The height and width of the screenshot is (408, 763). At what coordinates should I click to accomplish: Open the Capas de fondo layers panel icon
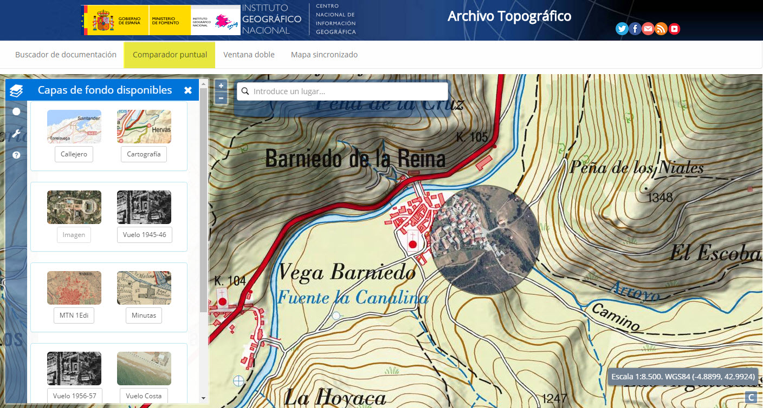(16, 89)
